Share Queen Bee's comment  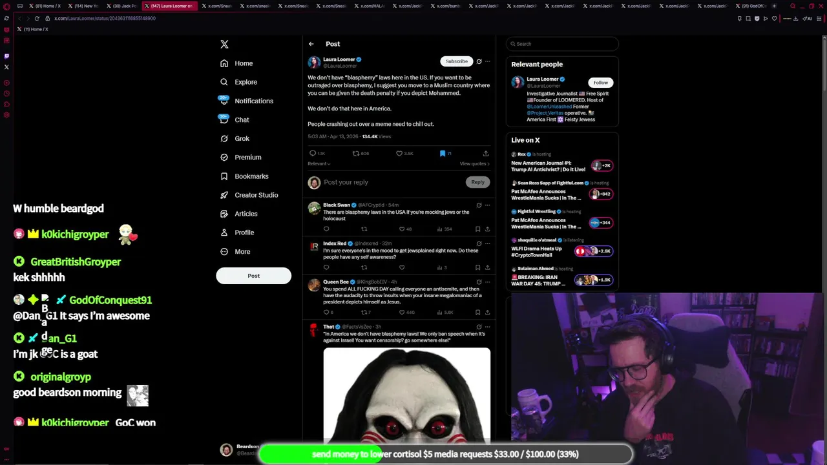tap(487, 312)
